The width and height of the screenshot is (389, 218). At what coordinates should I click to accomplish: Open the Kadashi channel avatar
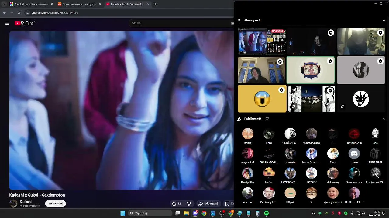click(x=13, y=203)
